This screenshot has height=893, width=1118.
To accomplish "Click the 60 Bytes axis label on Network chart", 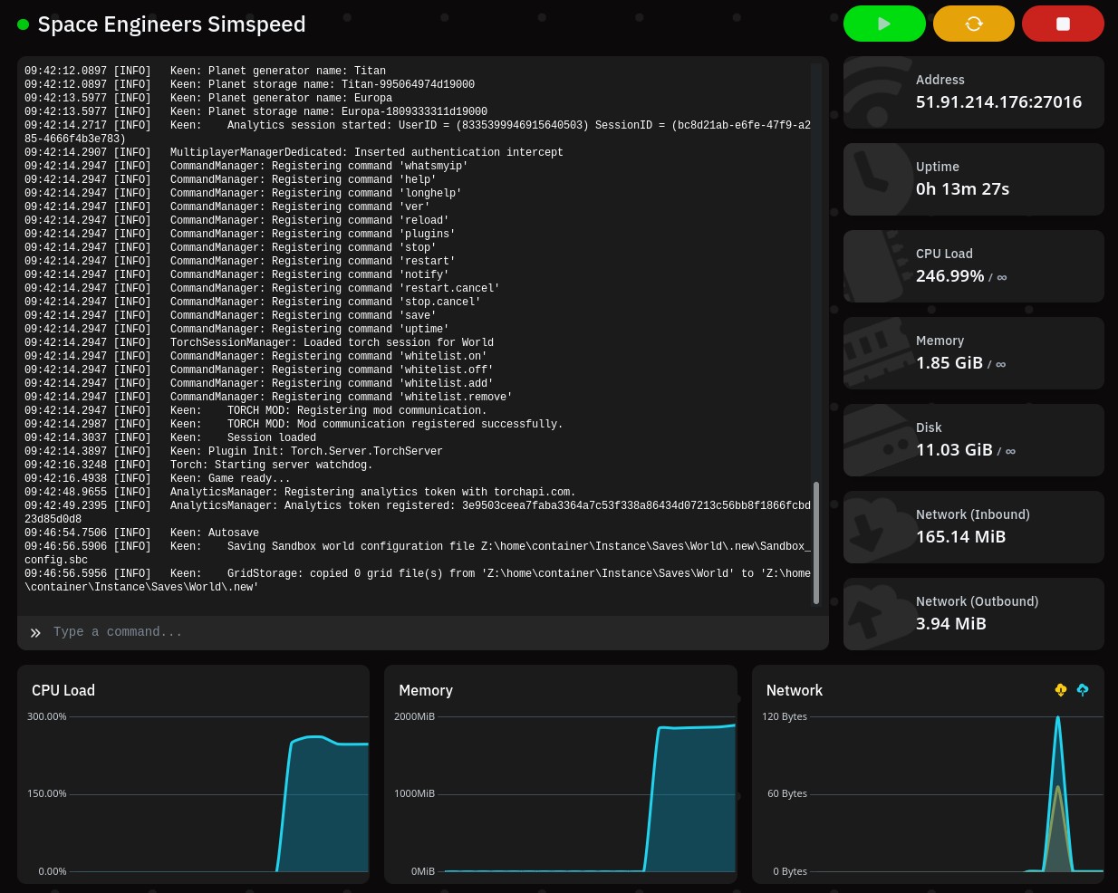I will pos(787,793).
